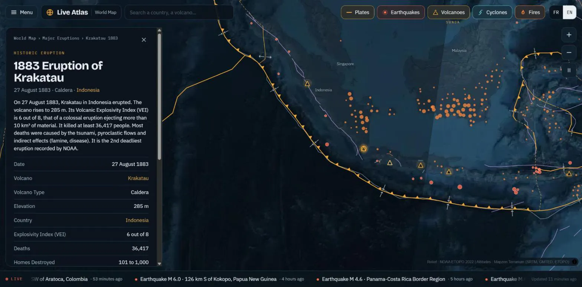The image size is (582, 287).
Task: Focus the country or volcano search field
Action: (x=179, y=12)
